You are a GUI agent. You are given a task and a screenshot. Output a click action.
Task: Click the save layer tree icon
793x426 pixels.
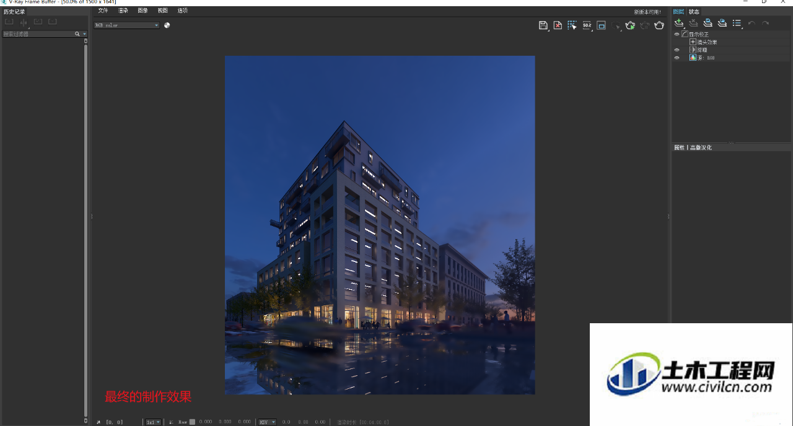point(708,23)
